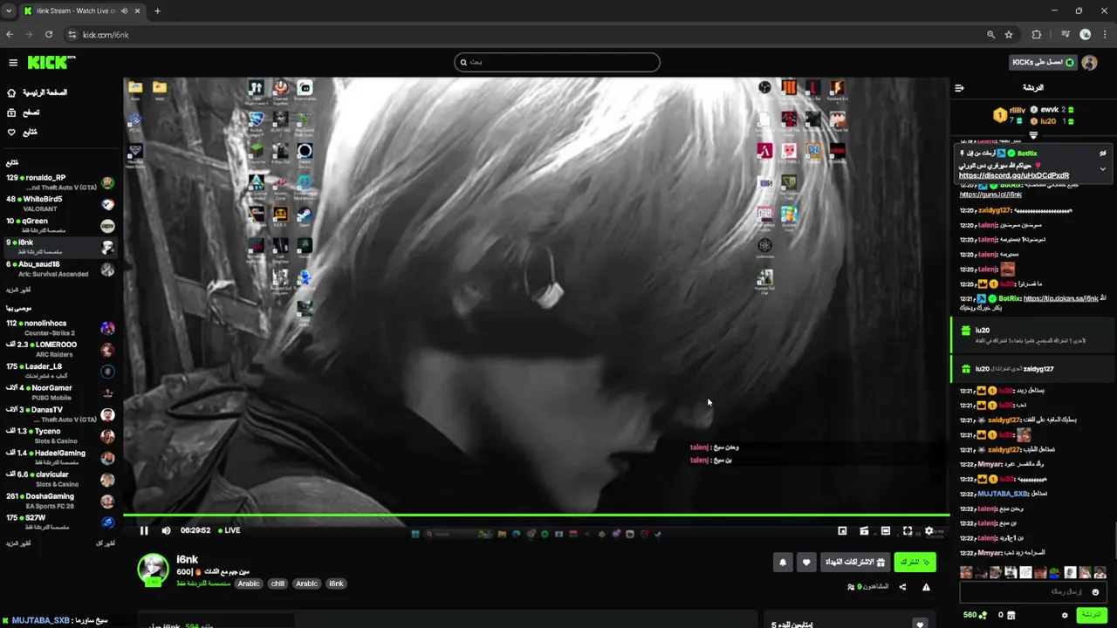Open WhiteBird5 VALORANT channel
This screenshot has height=628, width=1117.
pyautogui.click(x=59, y=203)
